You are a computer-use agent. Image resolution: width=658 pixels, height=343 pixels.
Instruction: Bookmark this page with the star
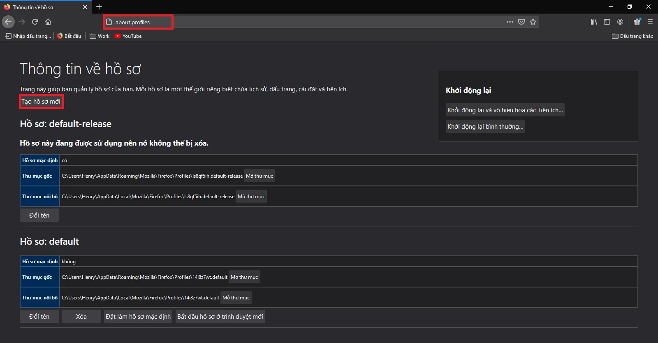click(533, 22)
